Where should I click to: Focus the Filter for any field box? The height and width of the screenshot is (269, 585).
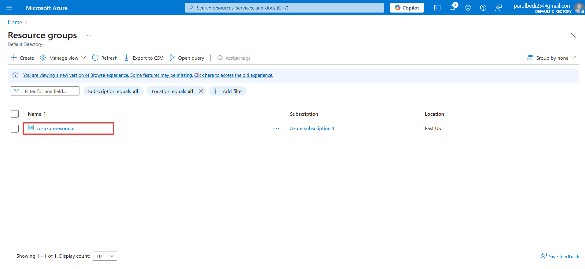click(45, 91)
